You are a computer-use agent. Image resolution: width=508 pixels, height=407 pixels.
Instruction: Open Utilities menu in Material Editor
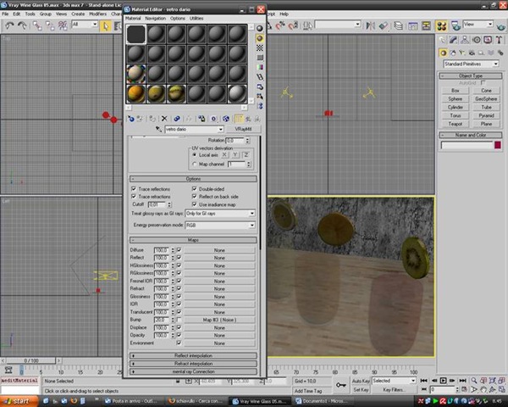196,19
